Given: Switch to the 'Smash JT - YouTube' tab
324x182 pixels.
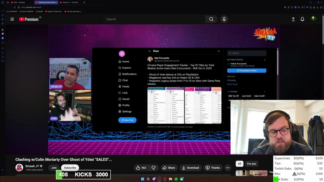Looking at the screenshot, I should pyautogui.click(x=70, y=2).
